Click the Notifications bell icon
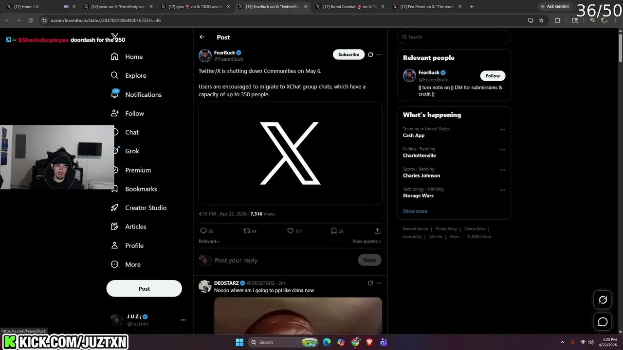This screenshot has height=350, width=623. click(x=115, y=94)
